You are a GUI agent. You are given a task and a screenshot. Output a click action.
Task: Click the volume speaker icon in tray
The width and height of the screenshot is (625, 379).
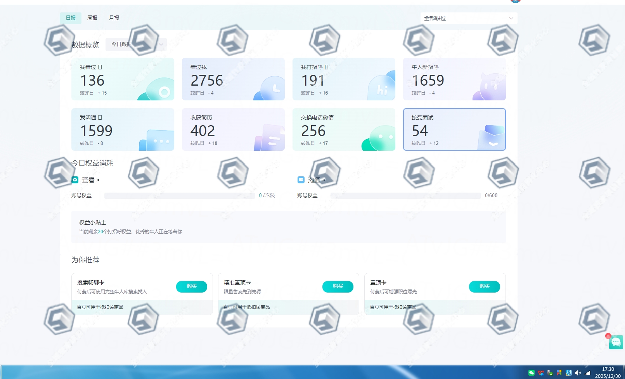(x=578, y=373)
